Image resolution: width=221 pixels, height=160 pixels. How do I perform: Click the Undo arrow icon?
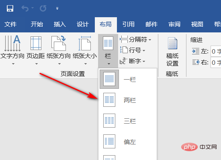pos(25,8)
